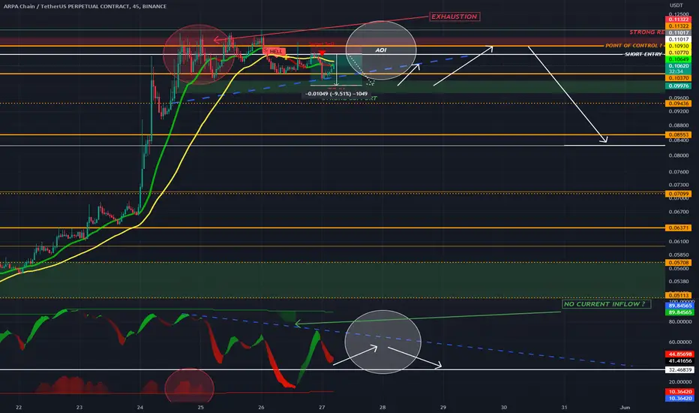This screenshot has height=413, width=699.
Task: Click the orange 0.10370 price tag
Action: [679, 78]
